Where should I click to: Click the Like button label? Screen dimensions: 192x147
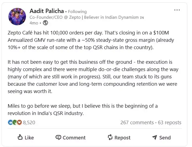[29, 138]
